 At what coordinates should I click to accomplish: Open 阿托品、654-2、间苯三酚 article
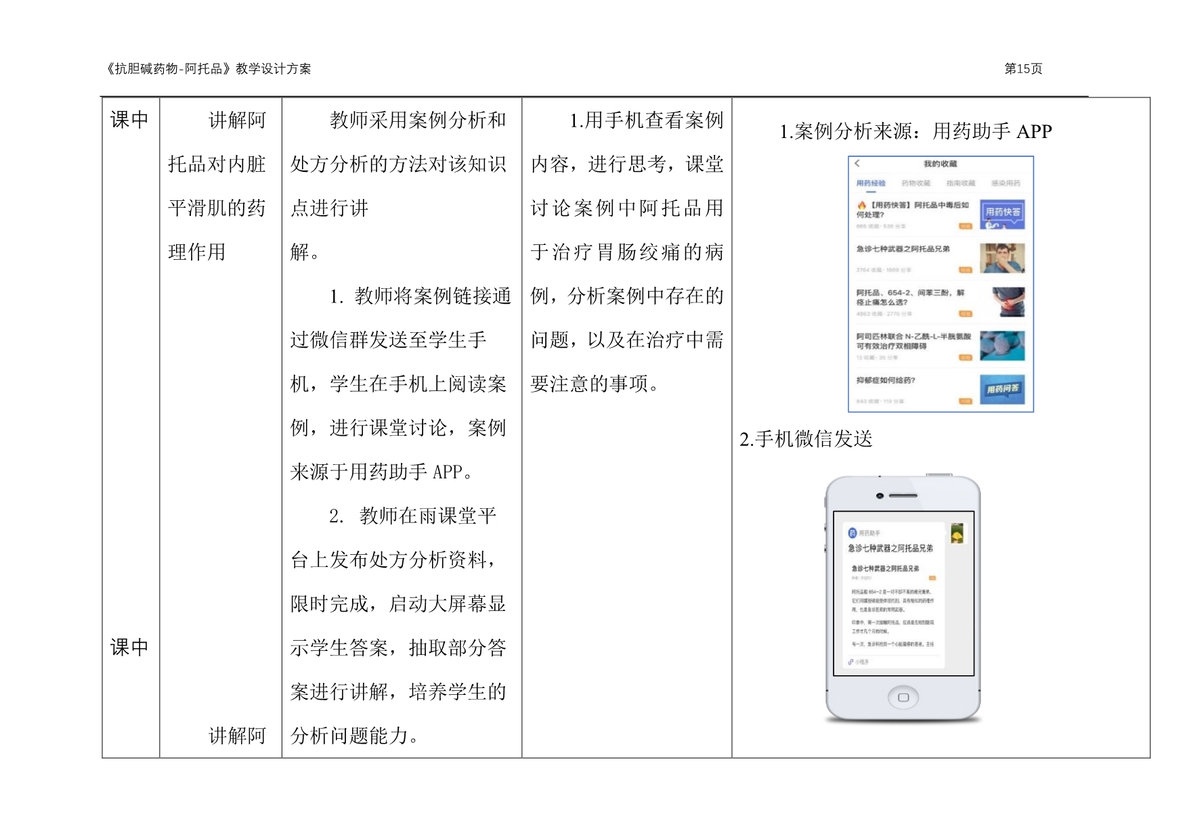coord(909,297)
